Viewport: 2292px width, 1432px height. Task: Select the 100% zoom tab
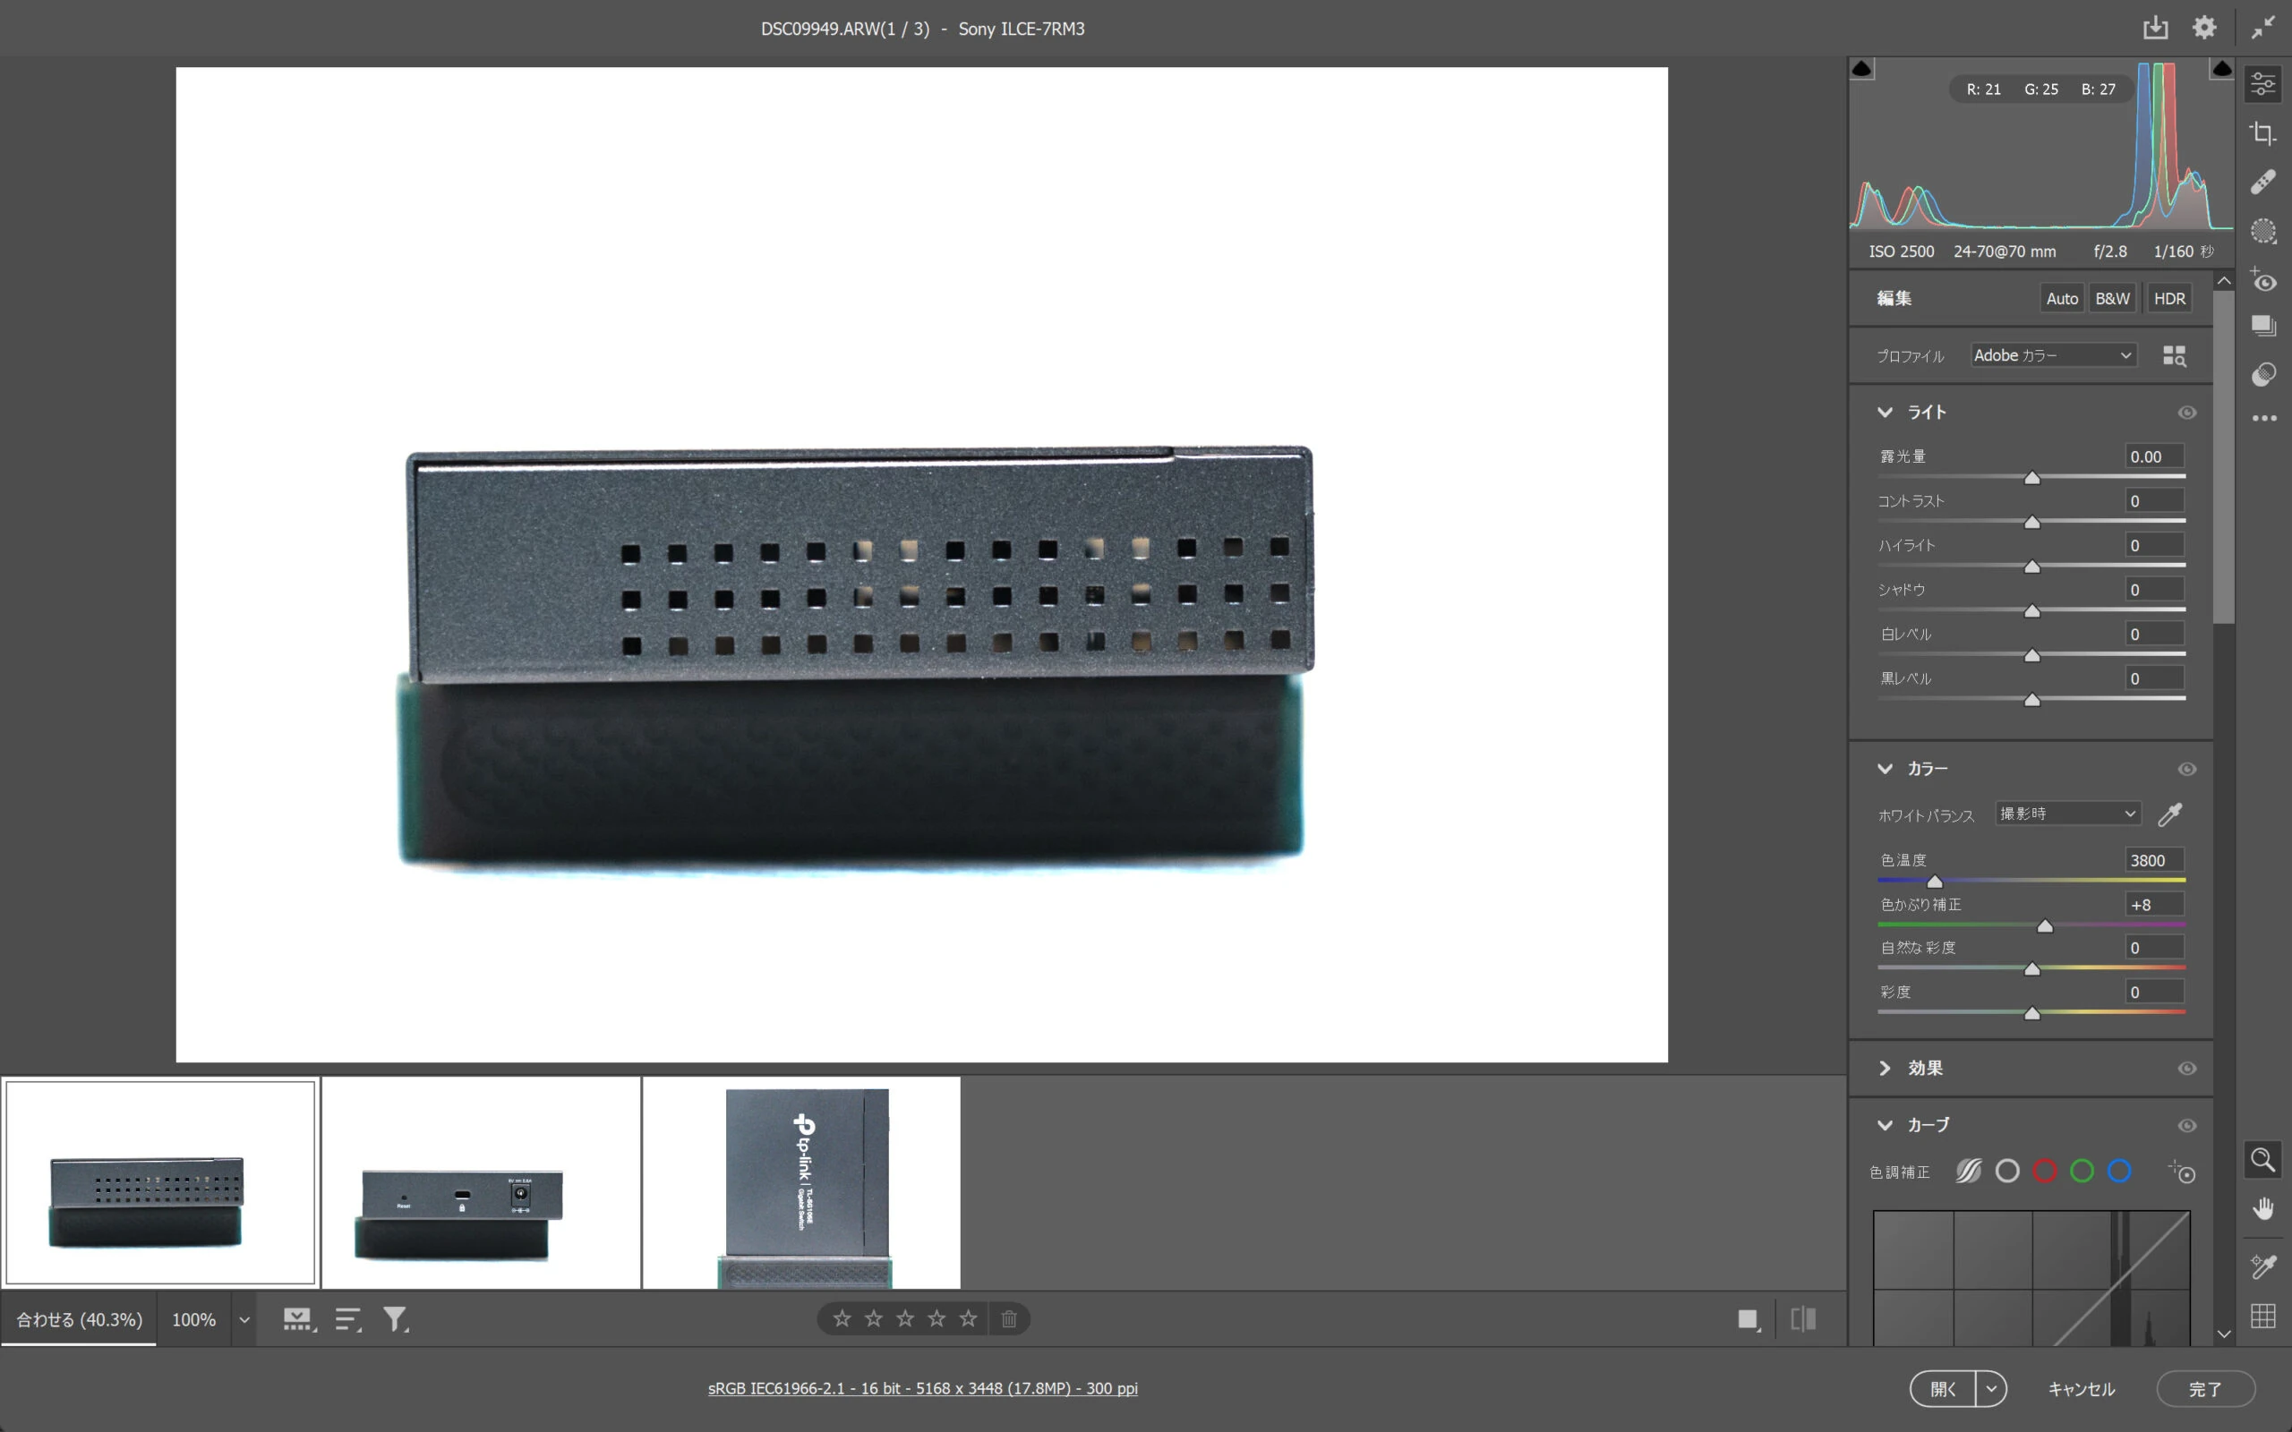point(193,1319)
